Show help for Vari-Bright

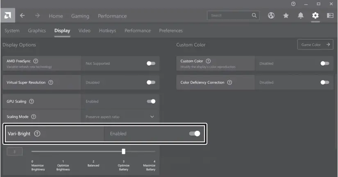[x=37, y=134]
